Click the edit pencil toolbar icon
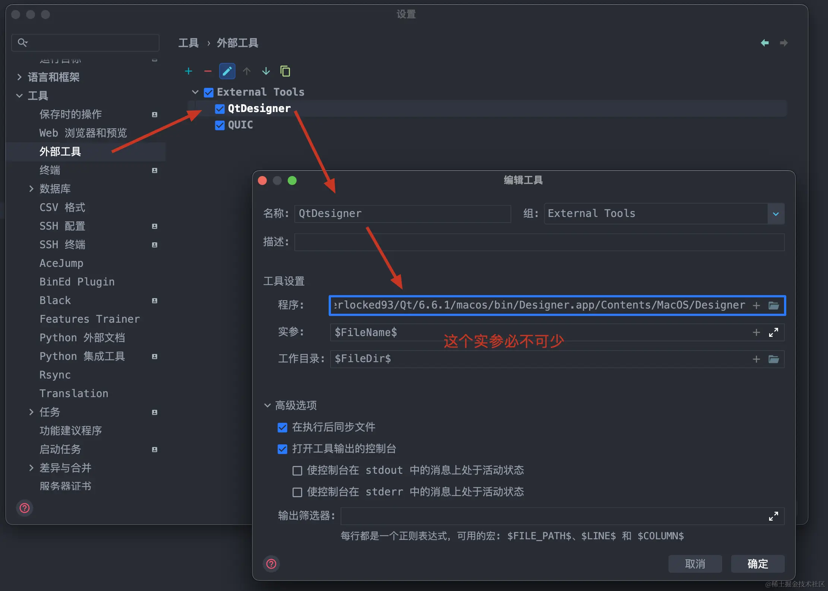 [x=227, y=71]
